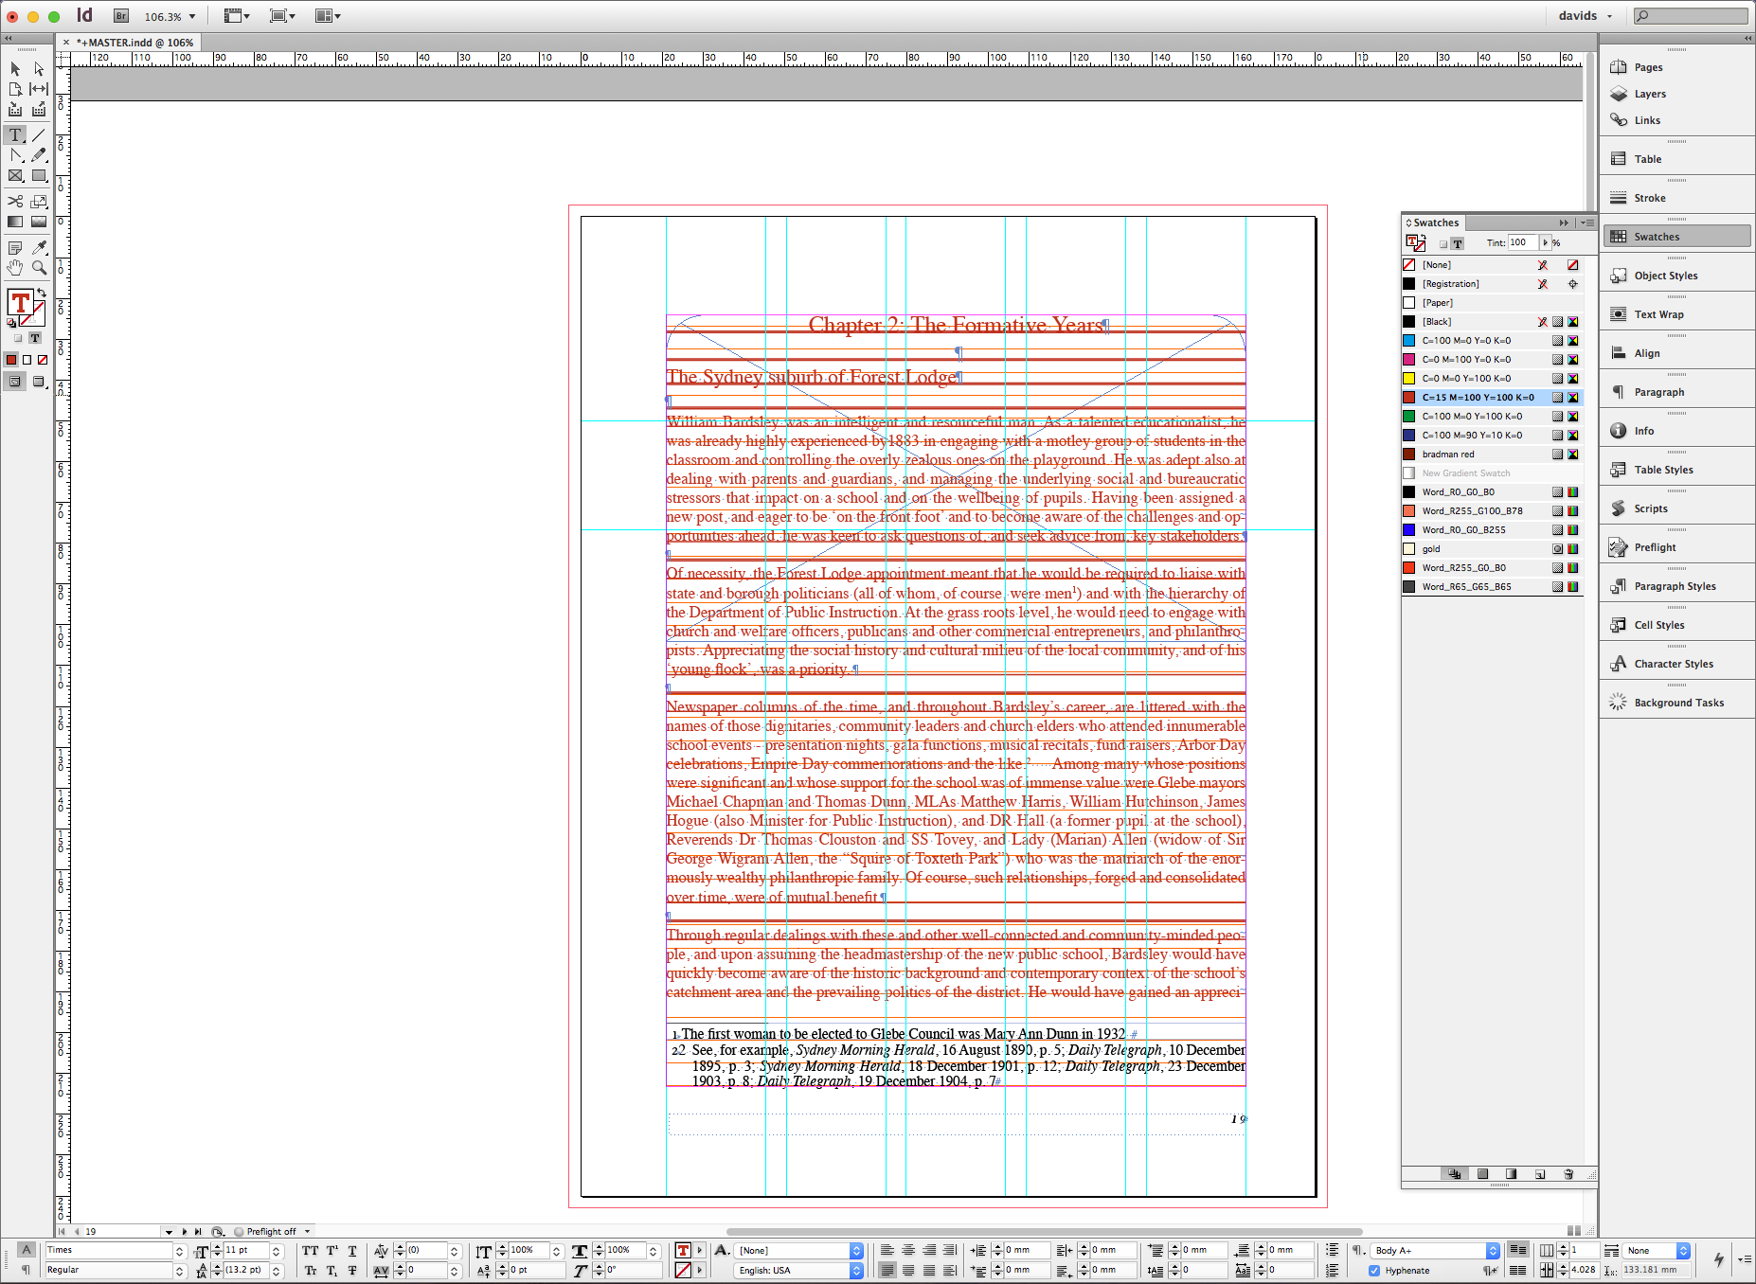1756x1284 pixels.
Task: Swap fill and stroke colors
Action: click(41, 294)
